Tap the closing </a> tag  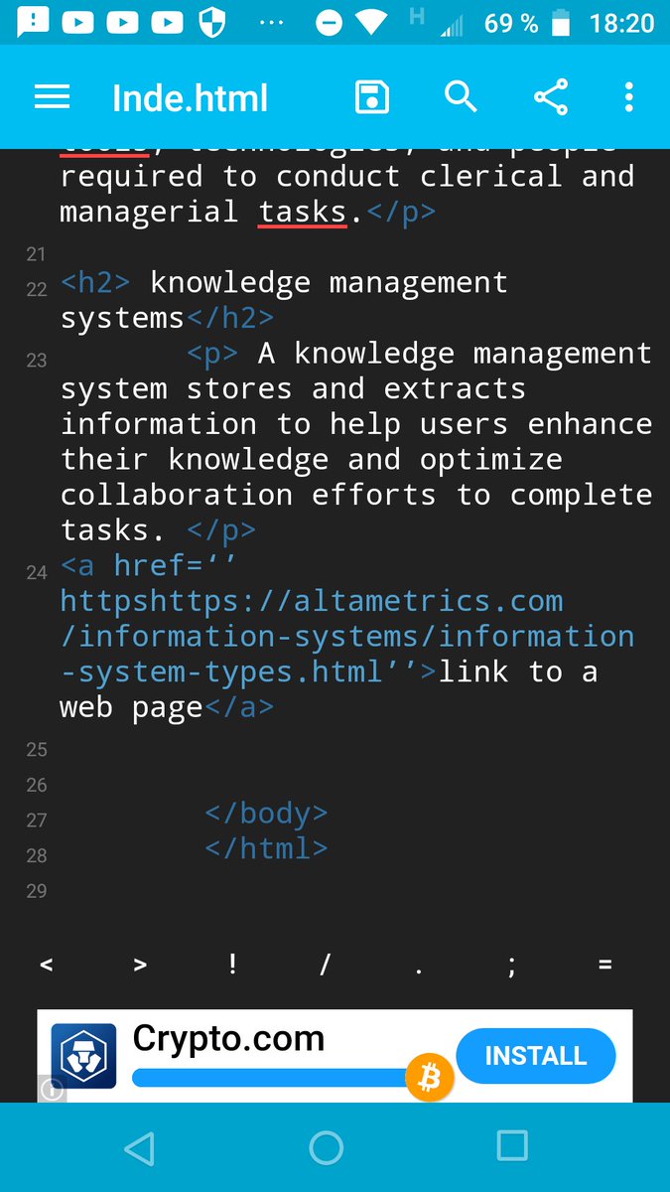point(238,707)
